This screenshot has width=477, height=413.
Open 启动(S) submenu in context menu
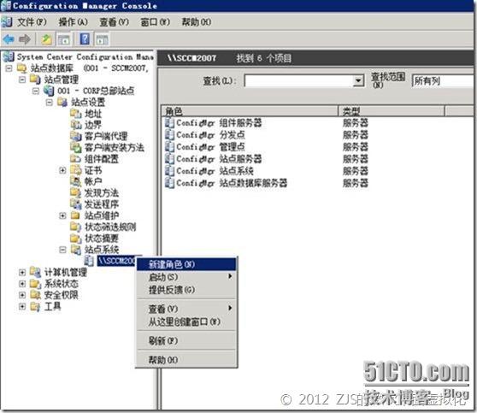(186, 277)
